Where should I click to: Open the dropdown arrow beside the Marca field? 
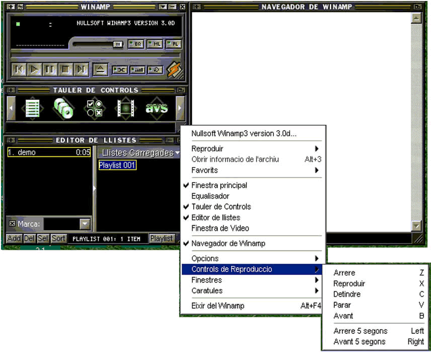[x=85, y=224]
